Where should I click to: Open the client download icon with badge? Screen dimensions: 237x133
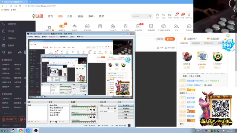[176, 15]
